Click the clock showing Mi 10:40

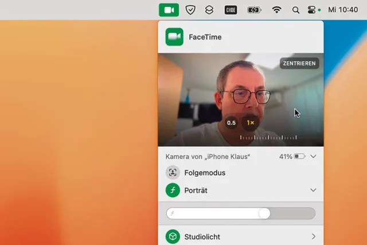343,10
